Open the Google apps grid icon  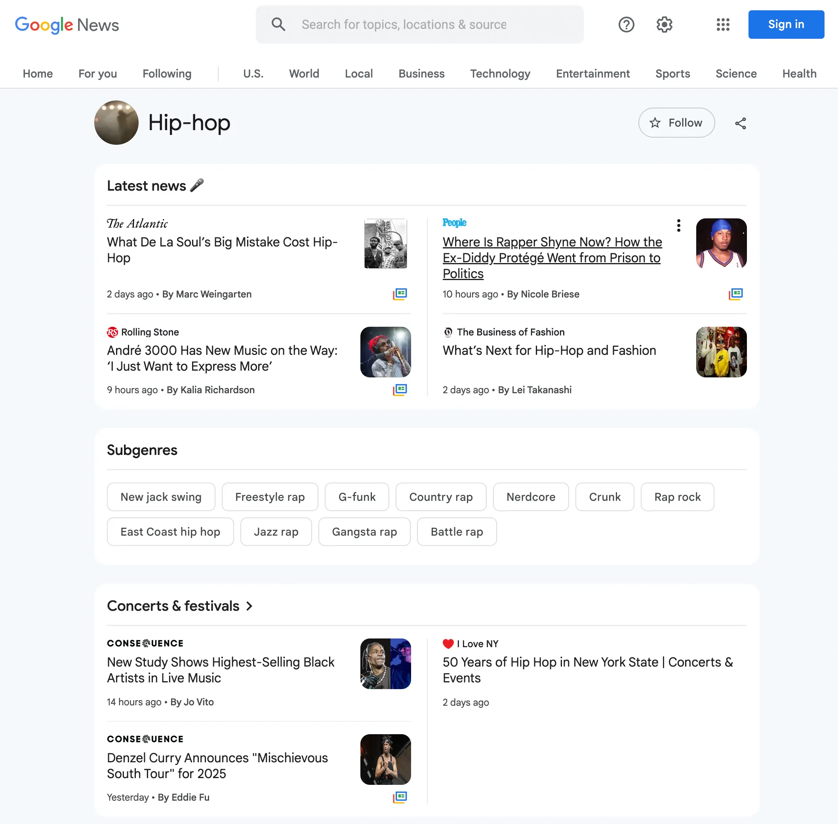723,25
